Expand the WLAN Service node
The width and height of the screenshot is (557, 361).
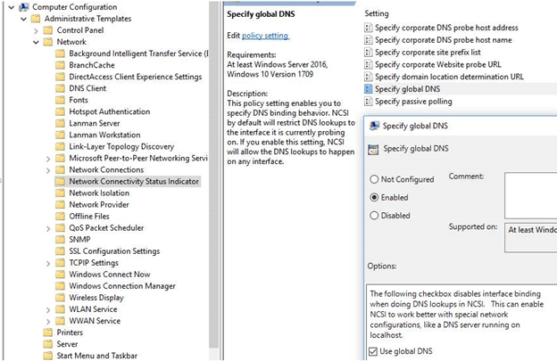point(48,310)
